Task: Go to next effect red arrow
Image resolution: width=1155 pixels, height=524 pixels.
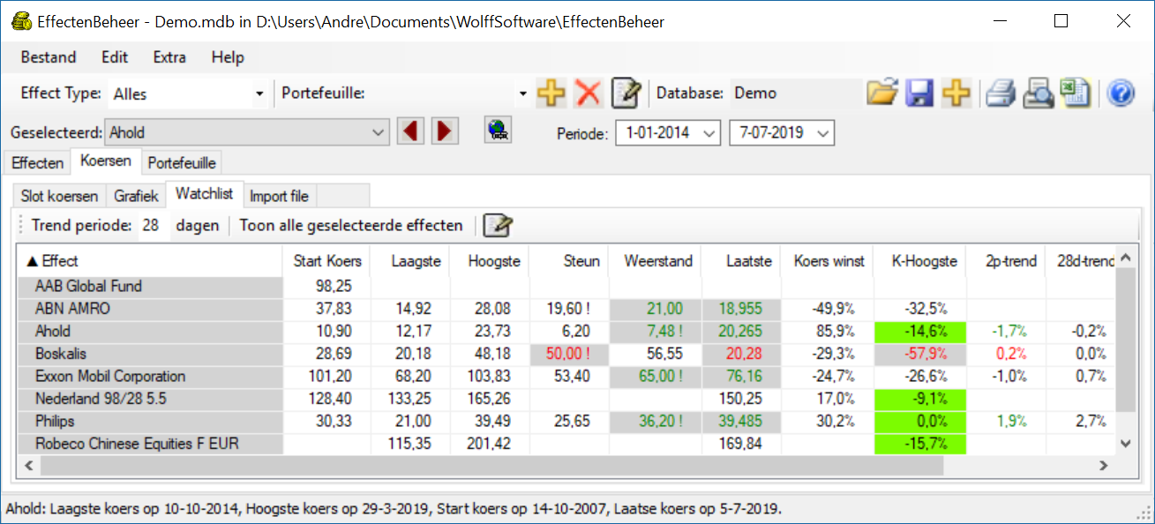Action: (x=444, y=131)
